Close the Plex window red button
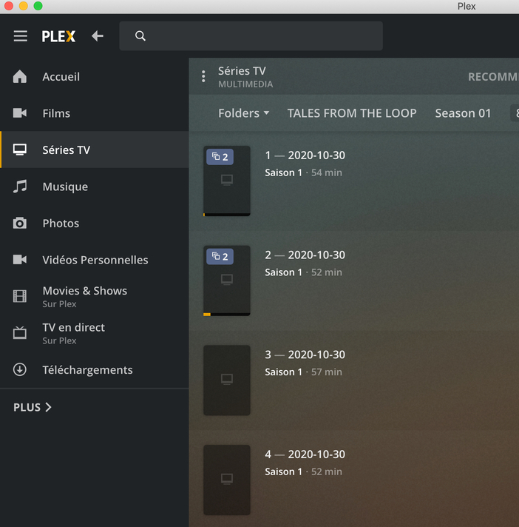This screenshot has height=527, width=519. (8, 6)
